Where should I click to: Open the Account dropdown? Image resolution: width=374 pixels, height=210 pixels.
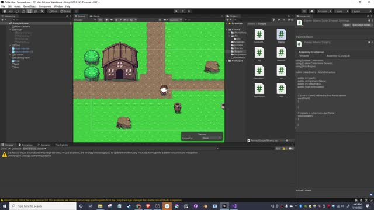pyautogui.click(x=324, y=12)
